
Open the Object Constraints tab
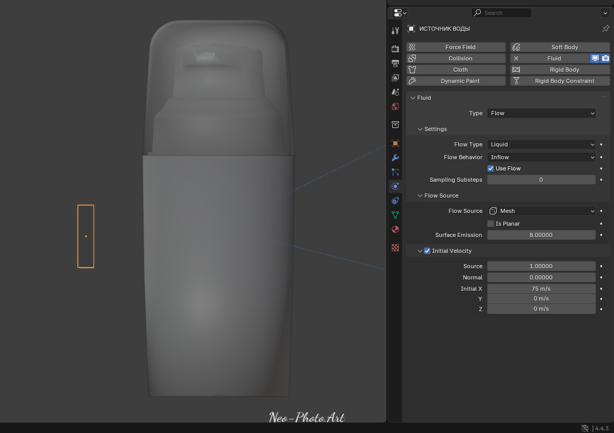[395, 201]
